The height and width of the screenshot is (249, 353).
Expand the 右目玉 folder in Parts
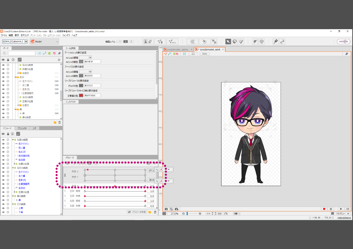(x=18, y=73)
